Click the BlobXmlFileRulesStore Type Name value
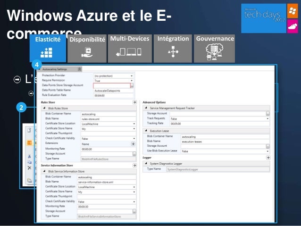 coord(108,159)
